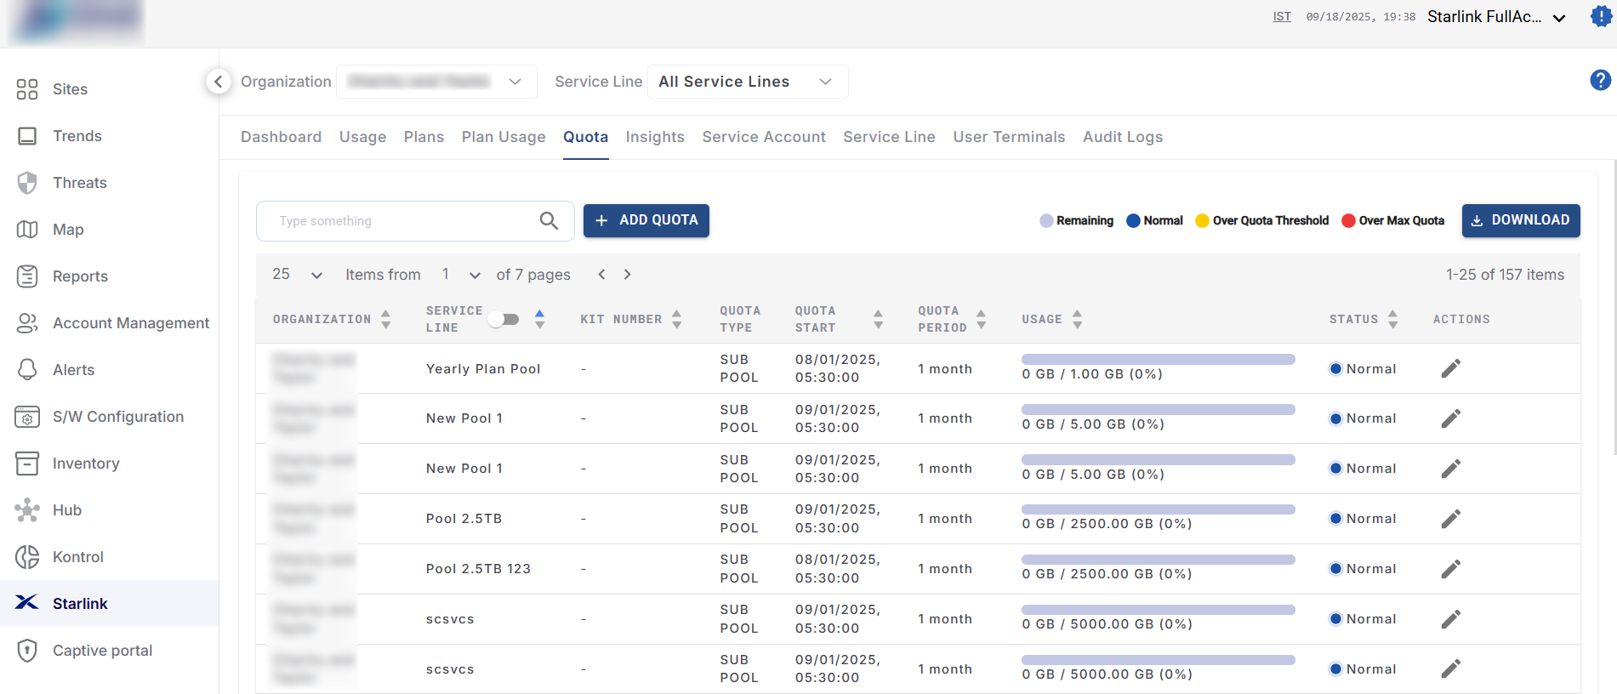Open the Hub section icon
The image size is (1617, 694).
[27, 510]
